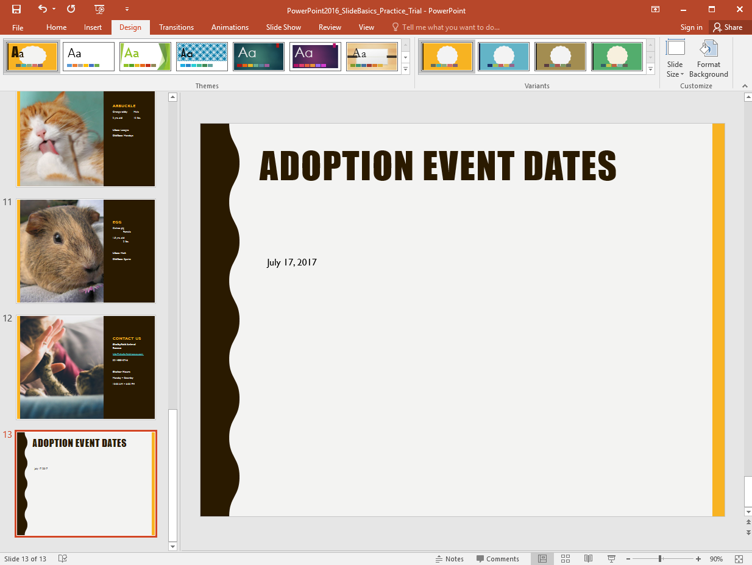Open the Slide Size dropdown
This screenshot has height=565, width=752.
point(675,59)
